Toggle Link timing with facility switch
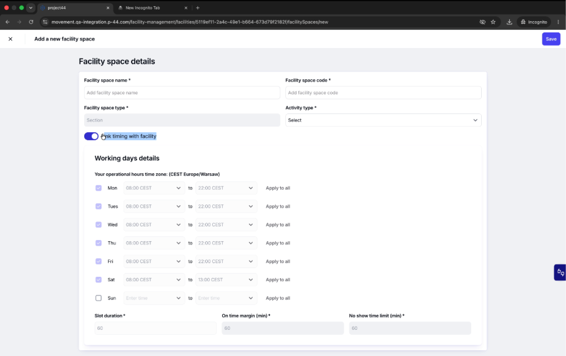566x356 pixels. click(91, 137)
